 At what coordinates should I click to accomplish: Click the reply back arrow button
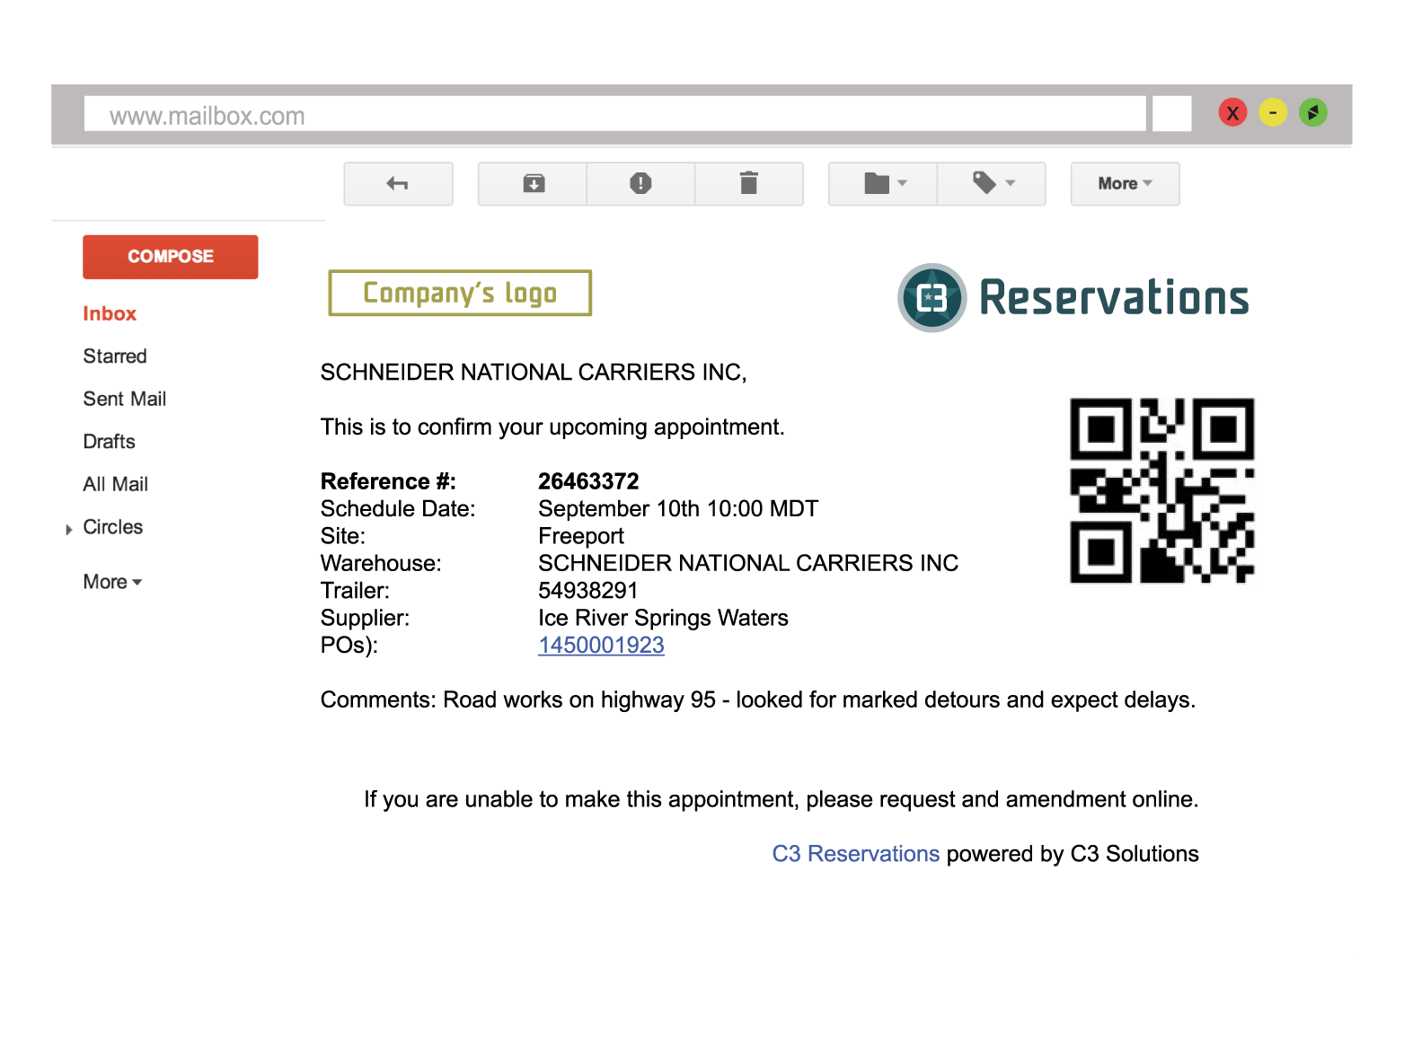coord(398,184)
